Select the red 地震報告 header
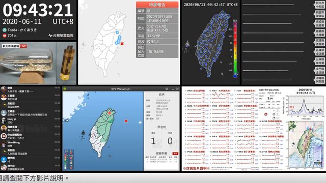This screenshot has width=326, height=183. point(157,5)
